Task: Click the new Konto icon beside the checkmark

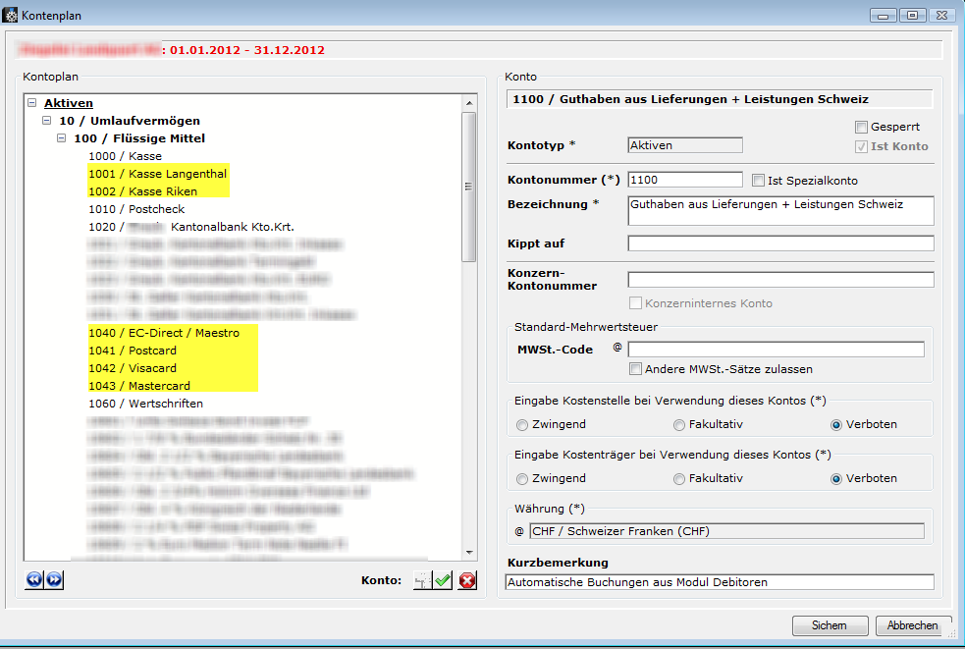Action: pyautogui.click(x=421, y=581)
